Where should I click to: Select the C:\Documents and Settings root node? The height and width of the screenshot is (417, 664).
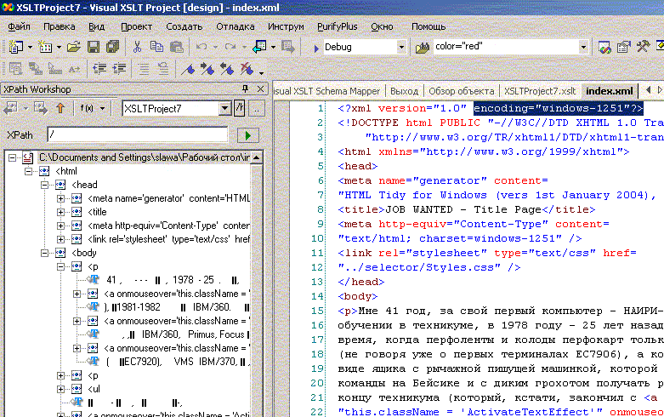144,157
